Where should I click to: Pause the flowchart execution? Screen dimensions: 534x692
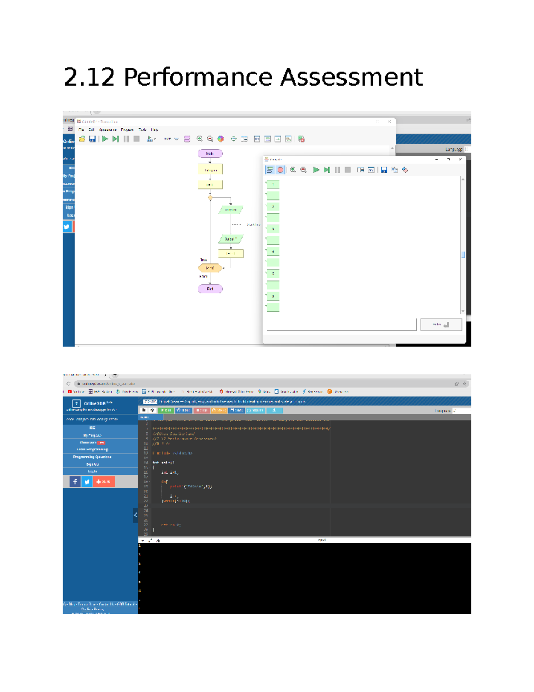pyautogui.click(x=125, y=139)
